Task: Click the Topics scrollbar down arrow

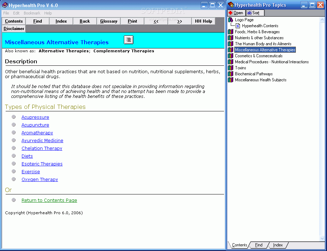Action: tap(322, 239)
